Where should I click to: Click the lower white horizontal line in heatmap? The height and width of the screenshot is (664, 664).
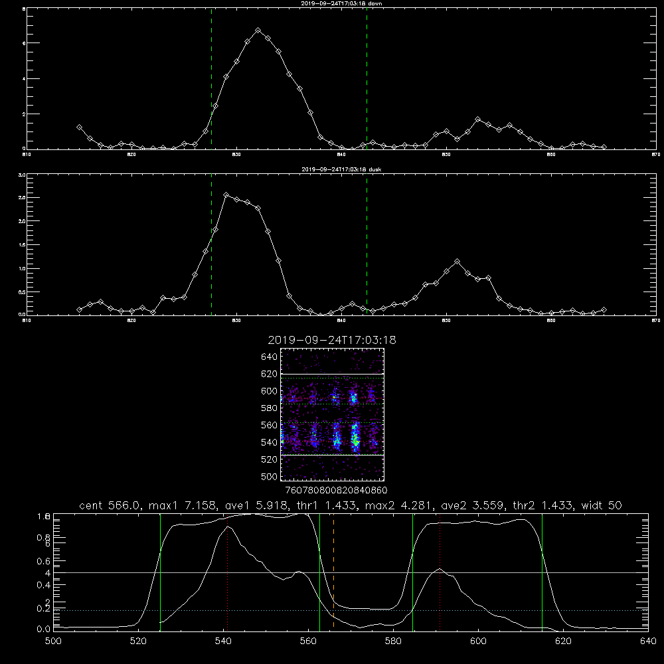click(333, 455)
